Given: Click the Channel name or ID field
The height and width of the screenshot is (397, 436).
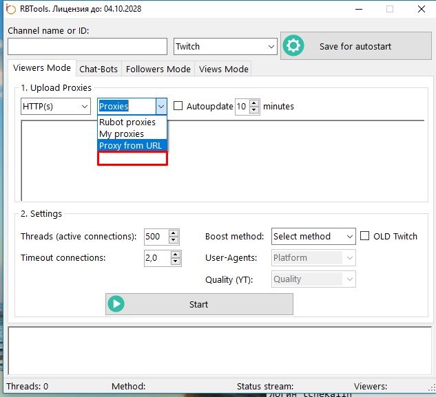Looking at the screenshot, I should [87, 46].
